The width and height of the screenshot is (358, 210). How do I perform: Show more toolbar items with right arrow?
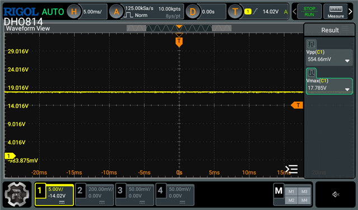(x=350, y=11)
